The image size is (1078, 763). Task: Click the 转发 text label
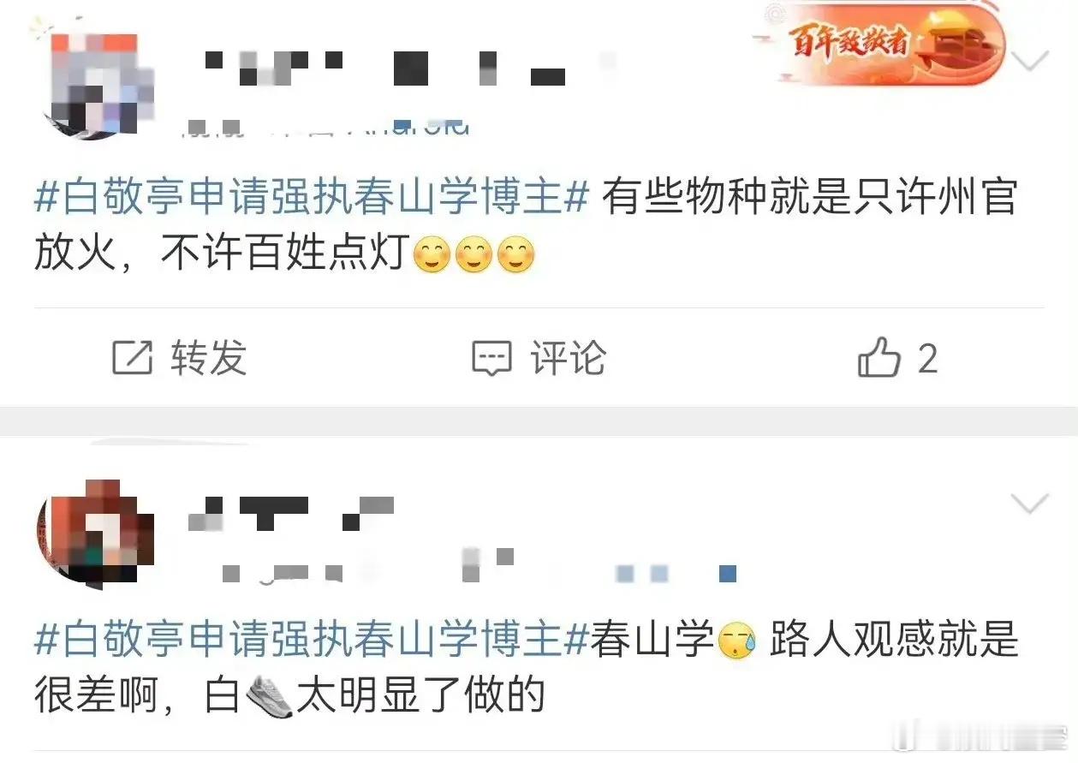pos(208,358)
